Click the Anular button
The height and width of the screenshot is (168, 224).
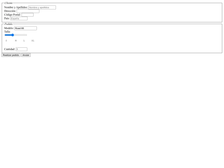(x=26, y=55)
